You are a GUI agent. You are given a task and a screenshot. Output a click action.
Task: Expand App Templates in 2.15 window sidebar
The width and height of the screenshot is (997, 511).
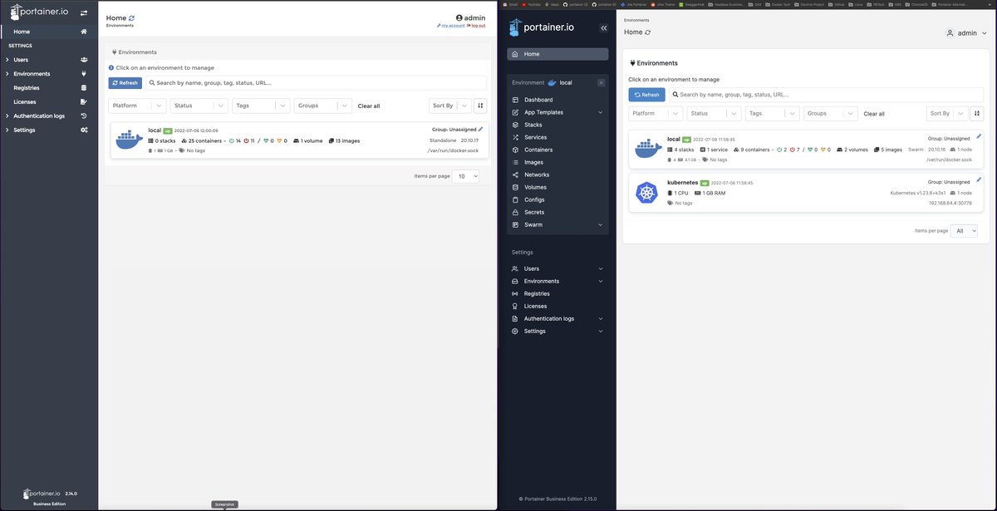[x=601, y=112]
